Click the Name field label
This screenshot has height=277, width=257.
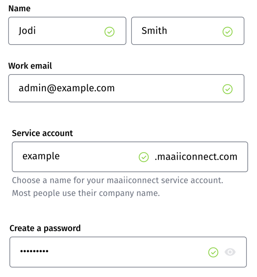pyautogui.click(x=19, y=8)
